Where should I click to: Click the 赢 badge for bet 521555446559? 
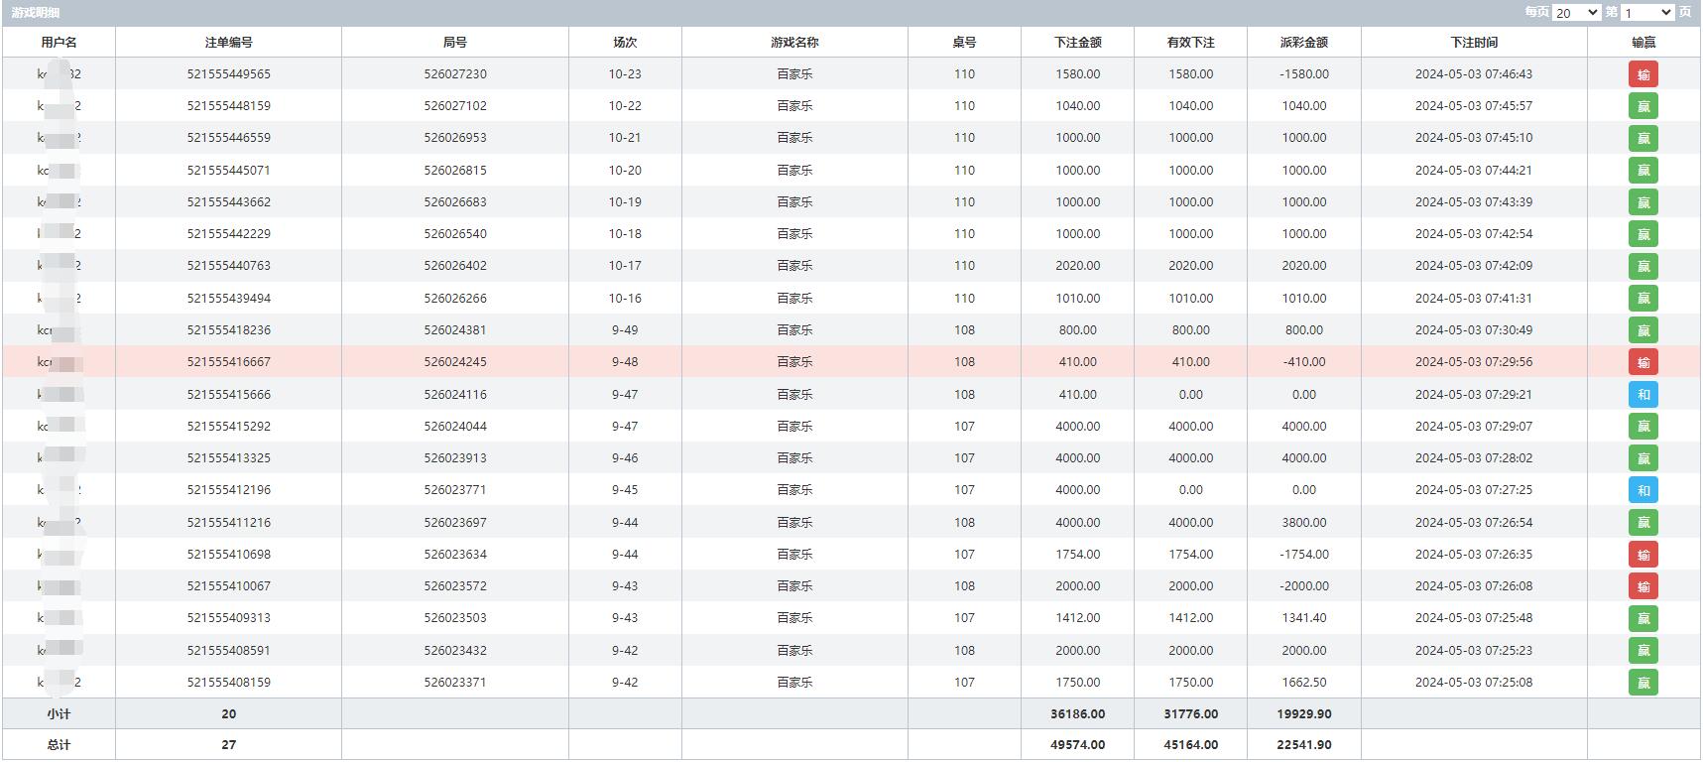coord(1642,138)
